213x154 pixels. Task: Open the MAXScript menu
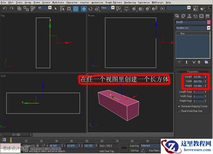pos(158,2)
